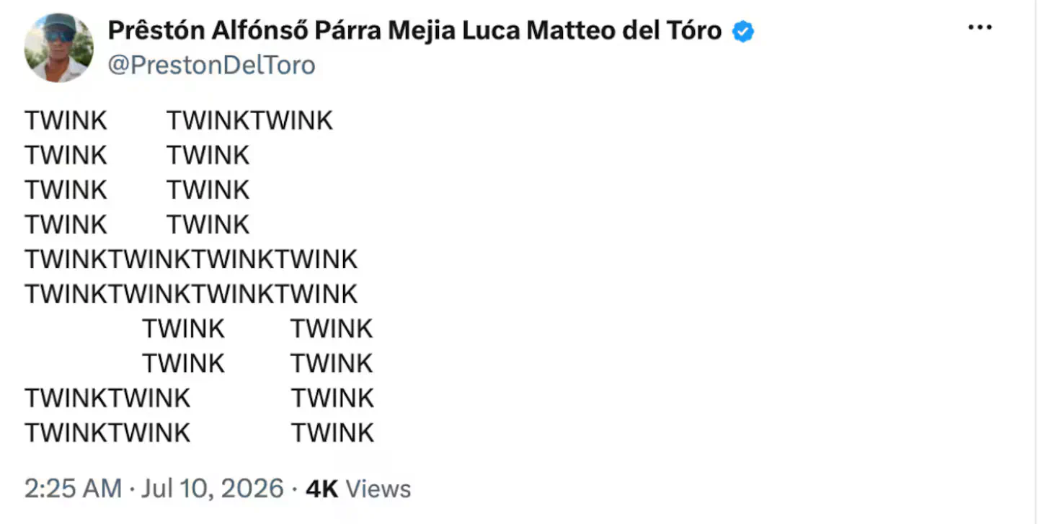Click TWINKTWINK at the start of the ninth line

107,399
